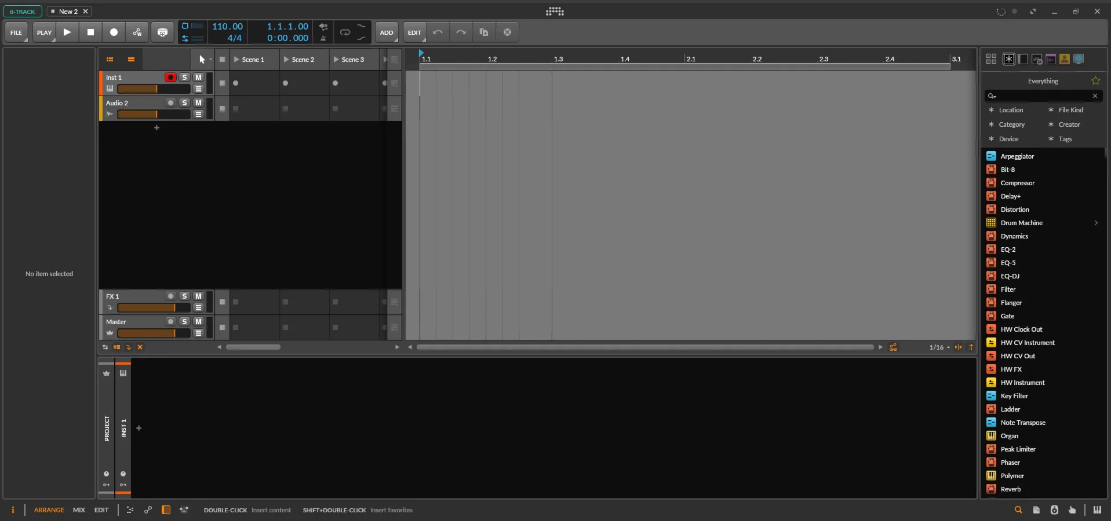
Task: Stop the transport
Action: [x=90, y=32]
